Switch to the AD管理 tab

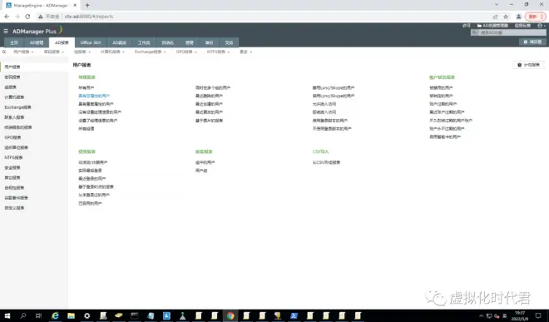[x=37, y=42]
